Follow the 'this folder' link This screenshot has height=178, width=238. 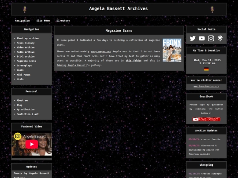[x=134, y=61]
